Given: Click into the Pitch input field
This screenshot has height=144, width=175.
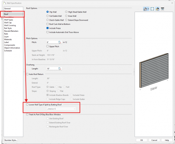Looking at the screenshot, I should click(52, 42).
